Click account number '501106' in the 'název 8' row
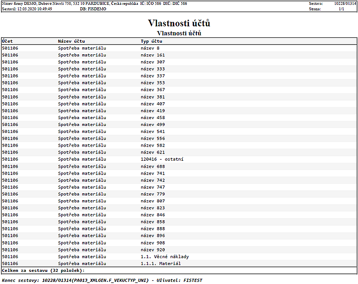 coord(10,48)
